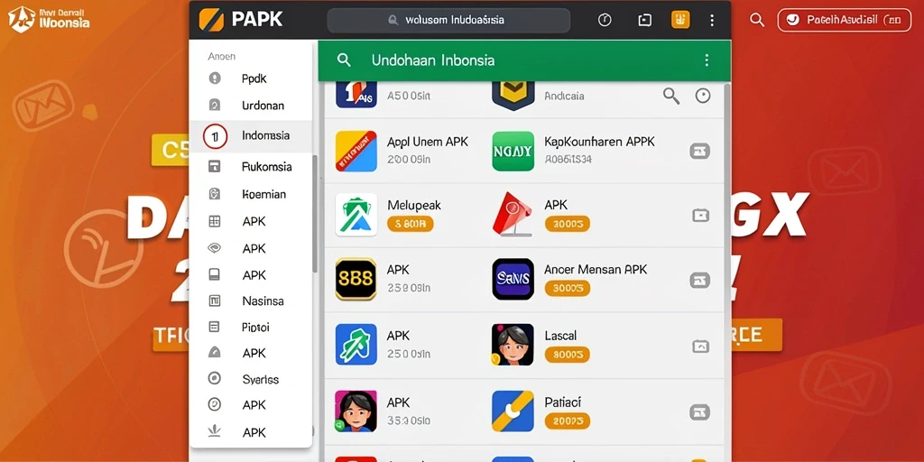924x462 pixels.
Task: Click the Indonsia site logo at top left
Action: [x=50, y=19]
